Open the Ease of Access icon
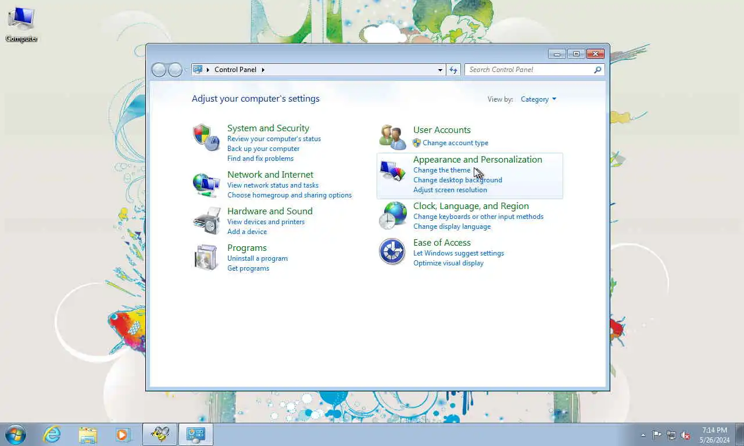The image size is (744, 446). pos(392,252)
